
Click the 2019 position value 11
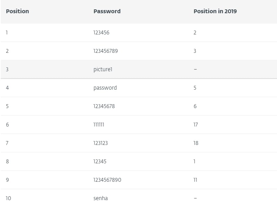195,180
